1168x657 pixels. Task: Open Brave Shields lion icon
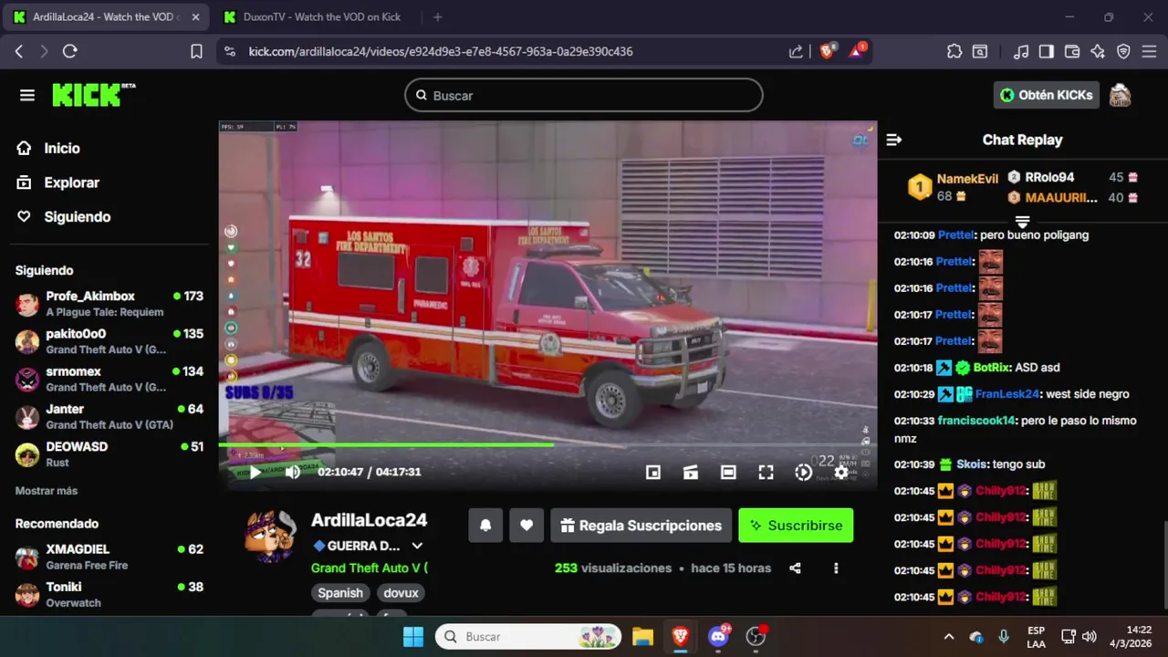pos(827,51)
